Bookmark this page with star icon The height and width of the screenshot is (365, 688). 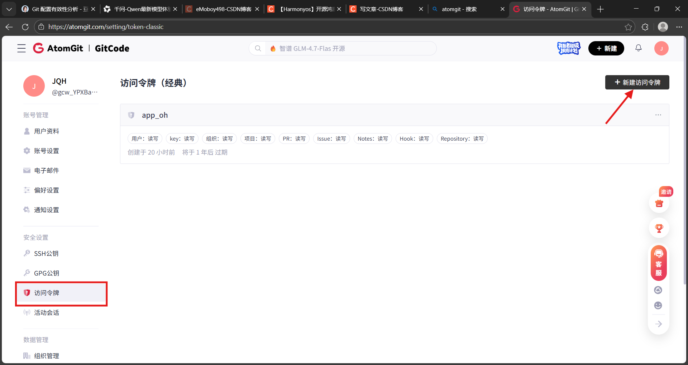pos(628,27)
